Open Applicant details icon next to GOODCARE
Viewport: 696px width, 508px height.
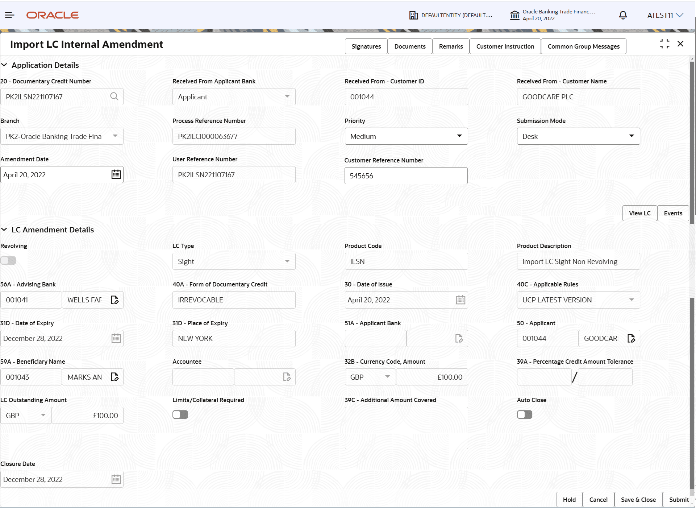click(631, 338)
